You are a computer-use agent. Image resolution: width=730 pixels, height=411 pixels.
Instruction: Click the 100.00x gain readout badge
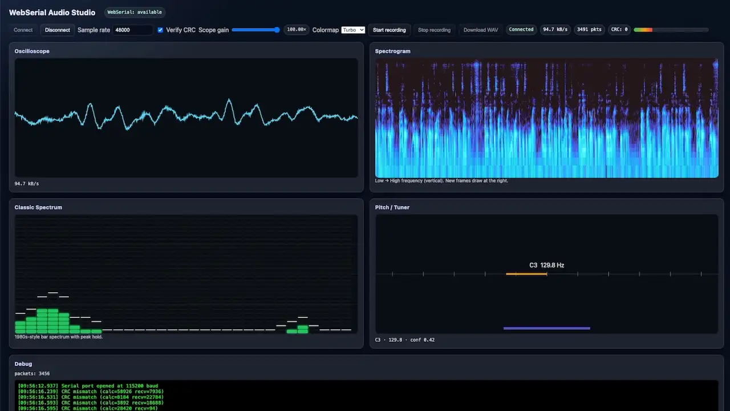pyautogui.click(x=296, y=30)
